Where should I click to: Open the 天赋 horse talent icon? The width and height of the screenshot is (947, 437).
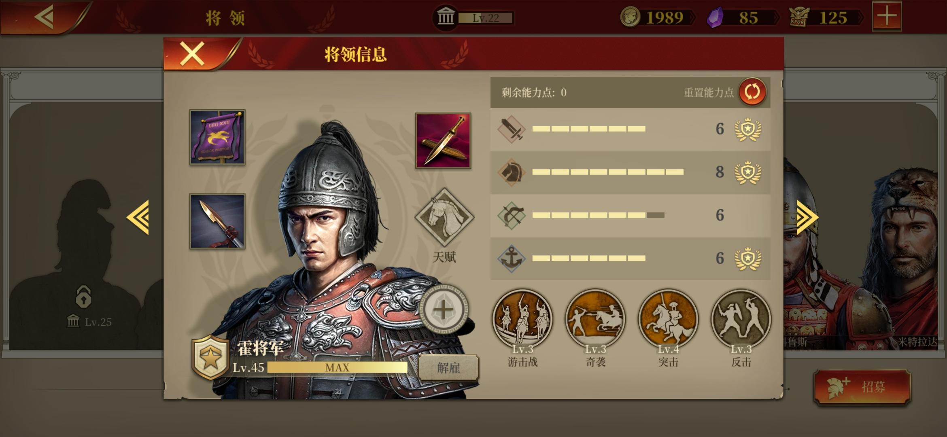(444, 217)
